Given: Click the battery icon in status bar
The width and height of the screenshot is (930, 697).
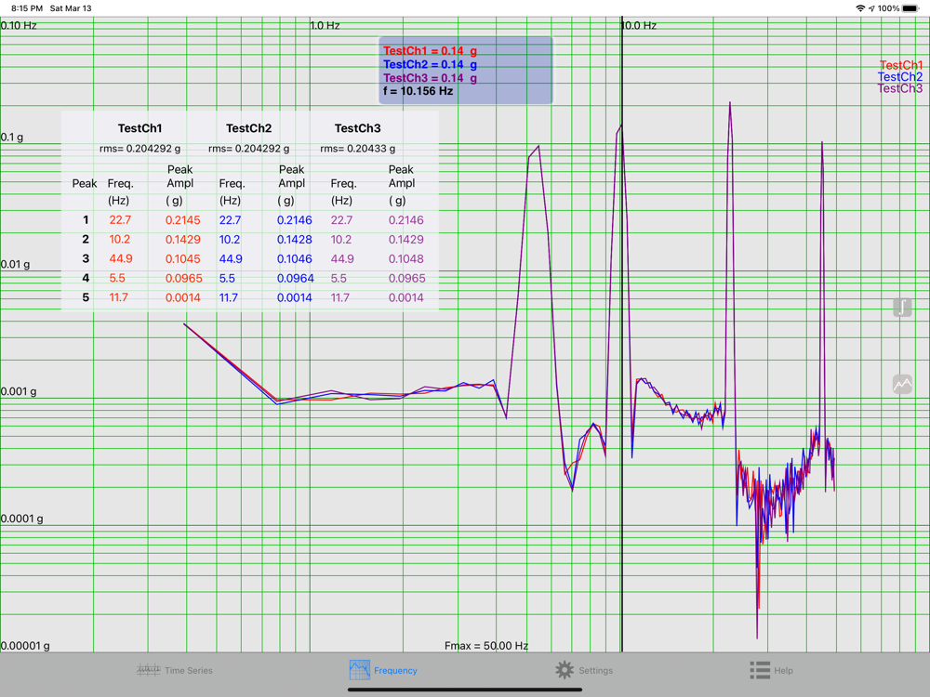Looking at the screenshot, I should pyautogui.click(x=910, y=8).
